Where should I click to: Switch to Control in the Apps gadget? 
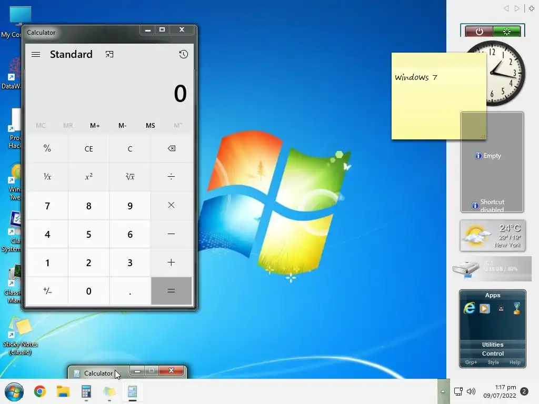tap(493, 353)
